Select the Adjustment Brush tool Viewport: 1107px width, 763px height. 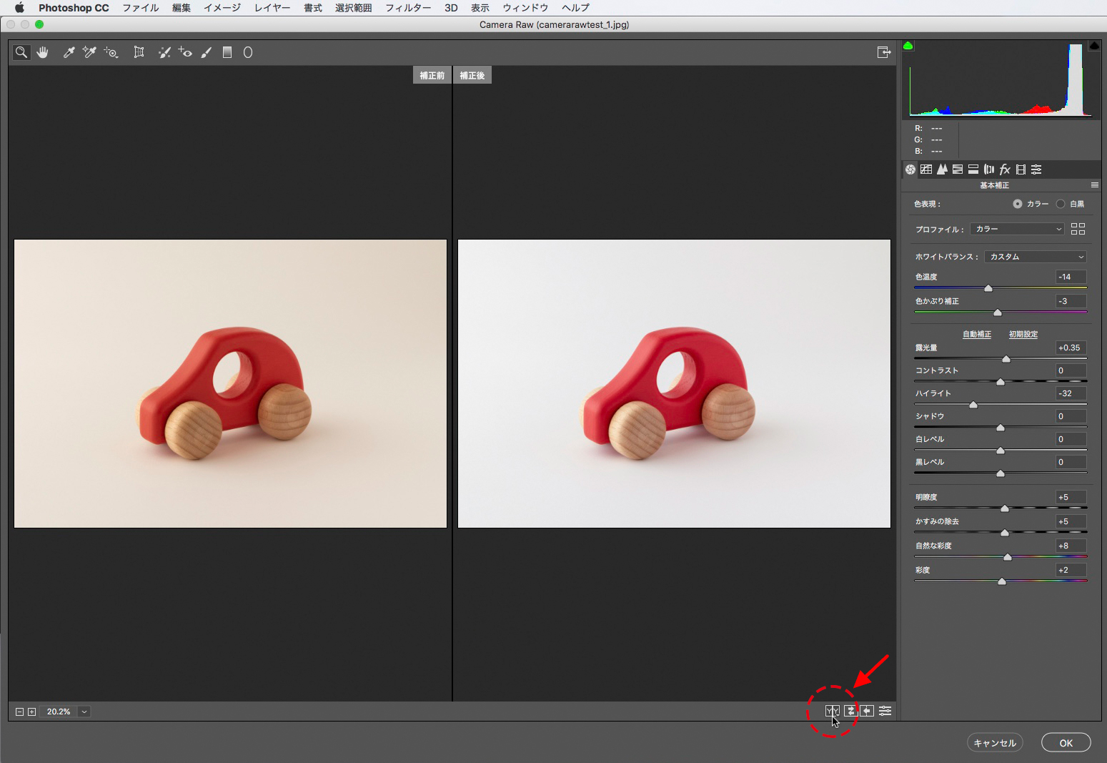pyautogui.click(x=207, y=52)
